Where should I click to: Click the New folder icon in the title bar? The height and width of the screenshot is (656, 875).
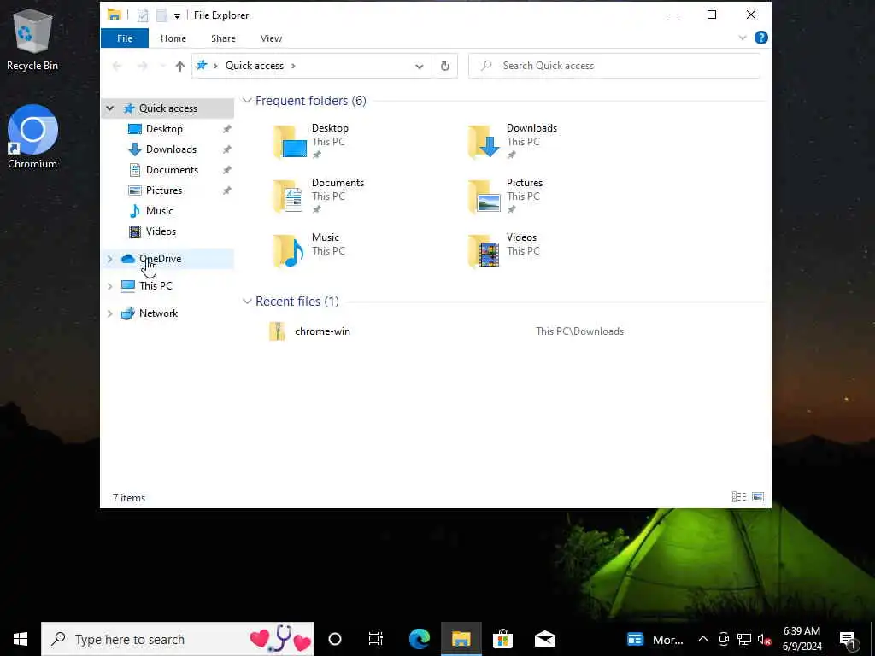161,15
